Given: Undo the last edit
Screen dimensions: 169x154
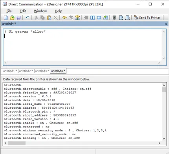Looking at the screenshot, I should (x=28, y=18).
